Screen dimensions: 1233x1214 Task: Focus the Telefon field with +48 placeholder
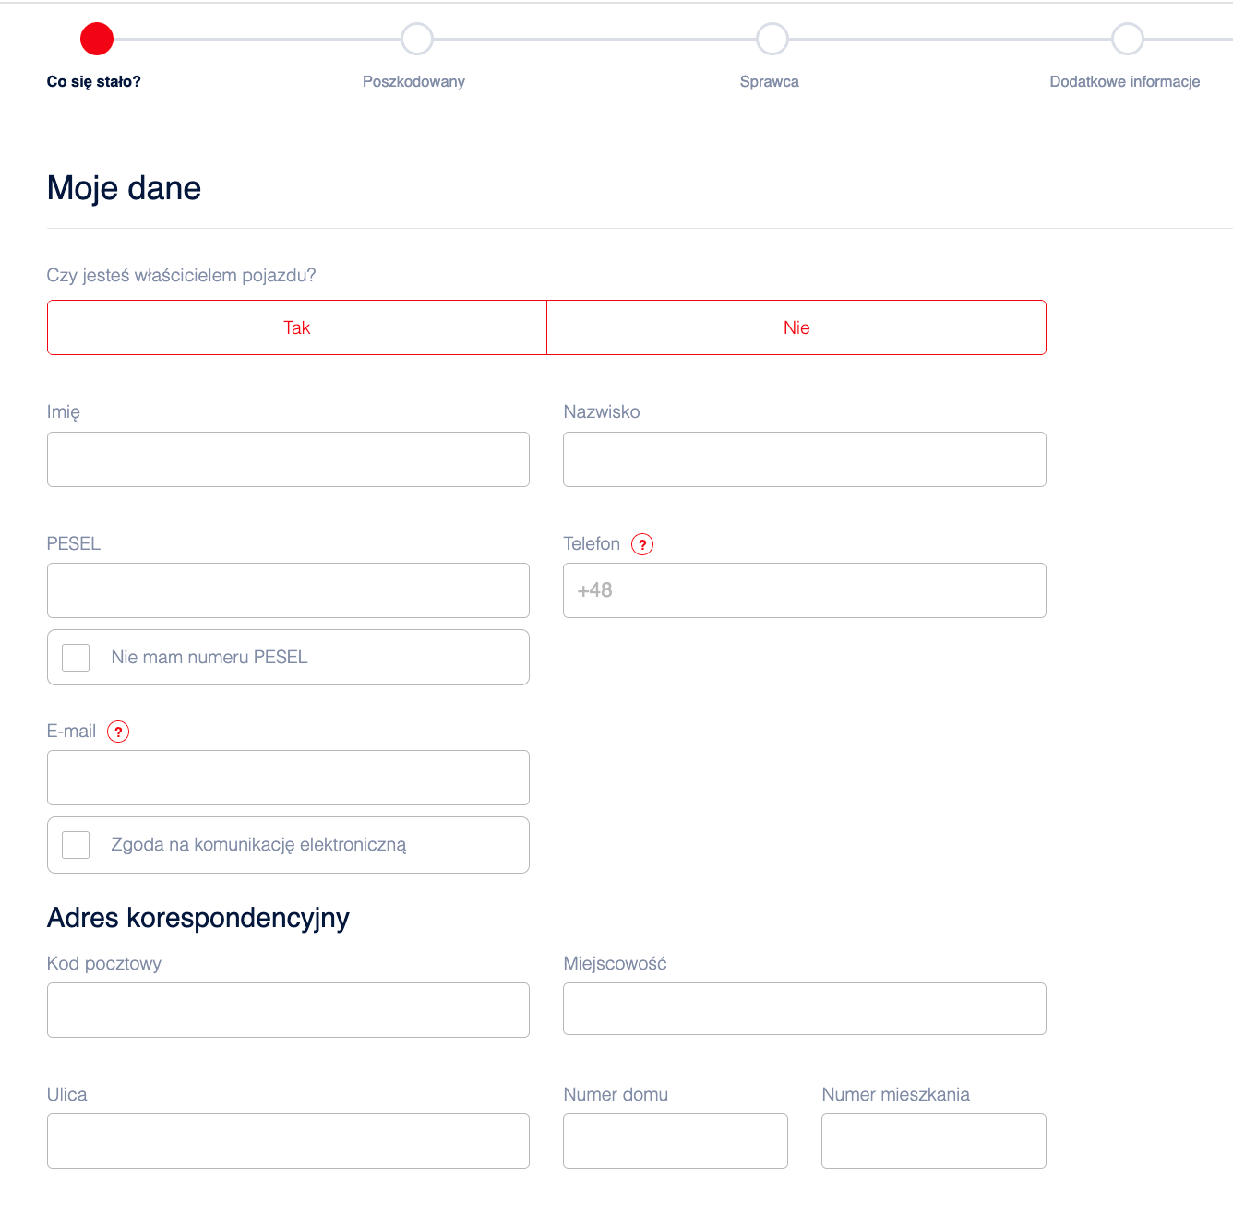[804, 590]
